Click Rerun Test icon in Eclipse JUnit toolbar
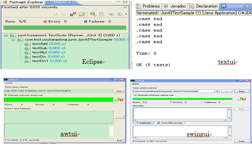252x145 pixels. click(x=93, y=14)
